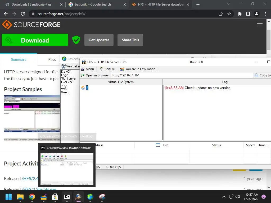Bookmark this page with the star icon

(x=229, y=14)
